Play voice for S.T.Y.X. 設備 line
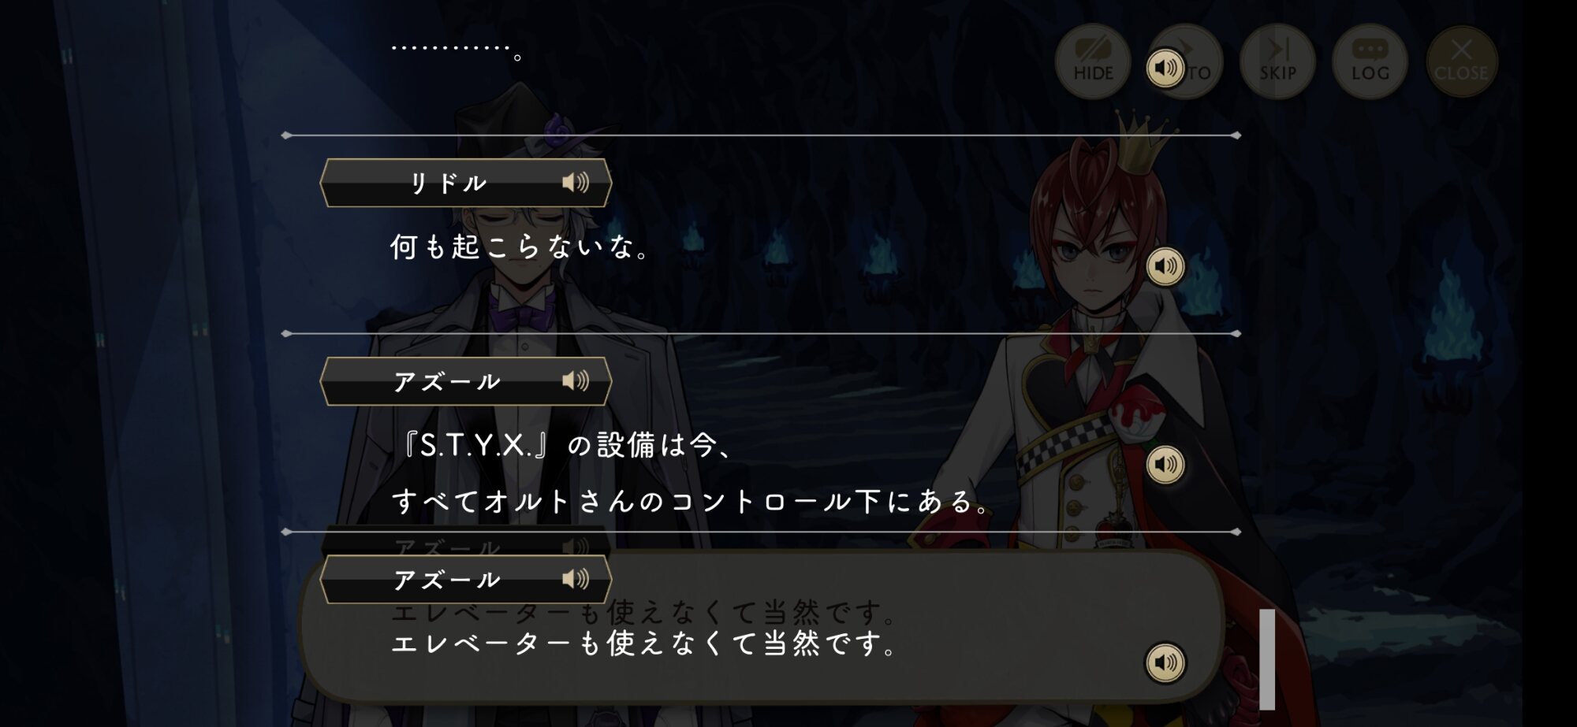 pos(1165,465)
